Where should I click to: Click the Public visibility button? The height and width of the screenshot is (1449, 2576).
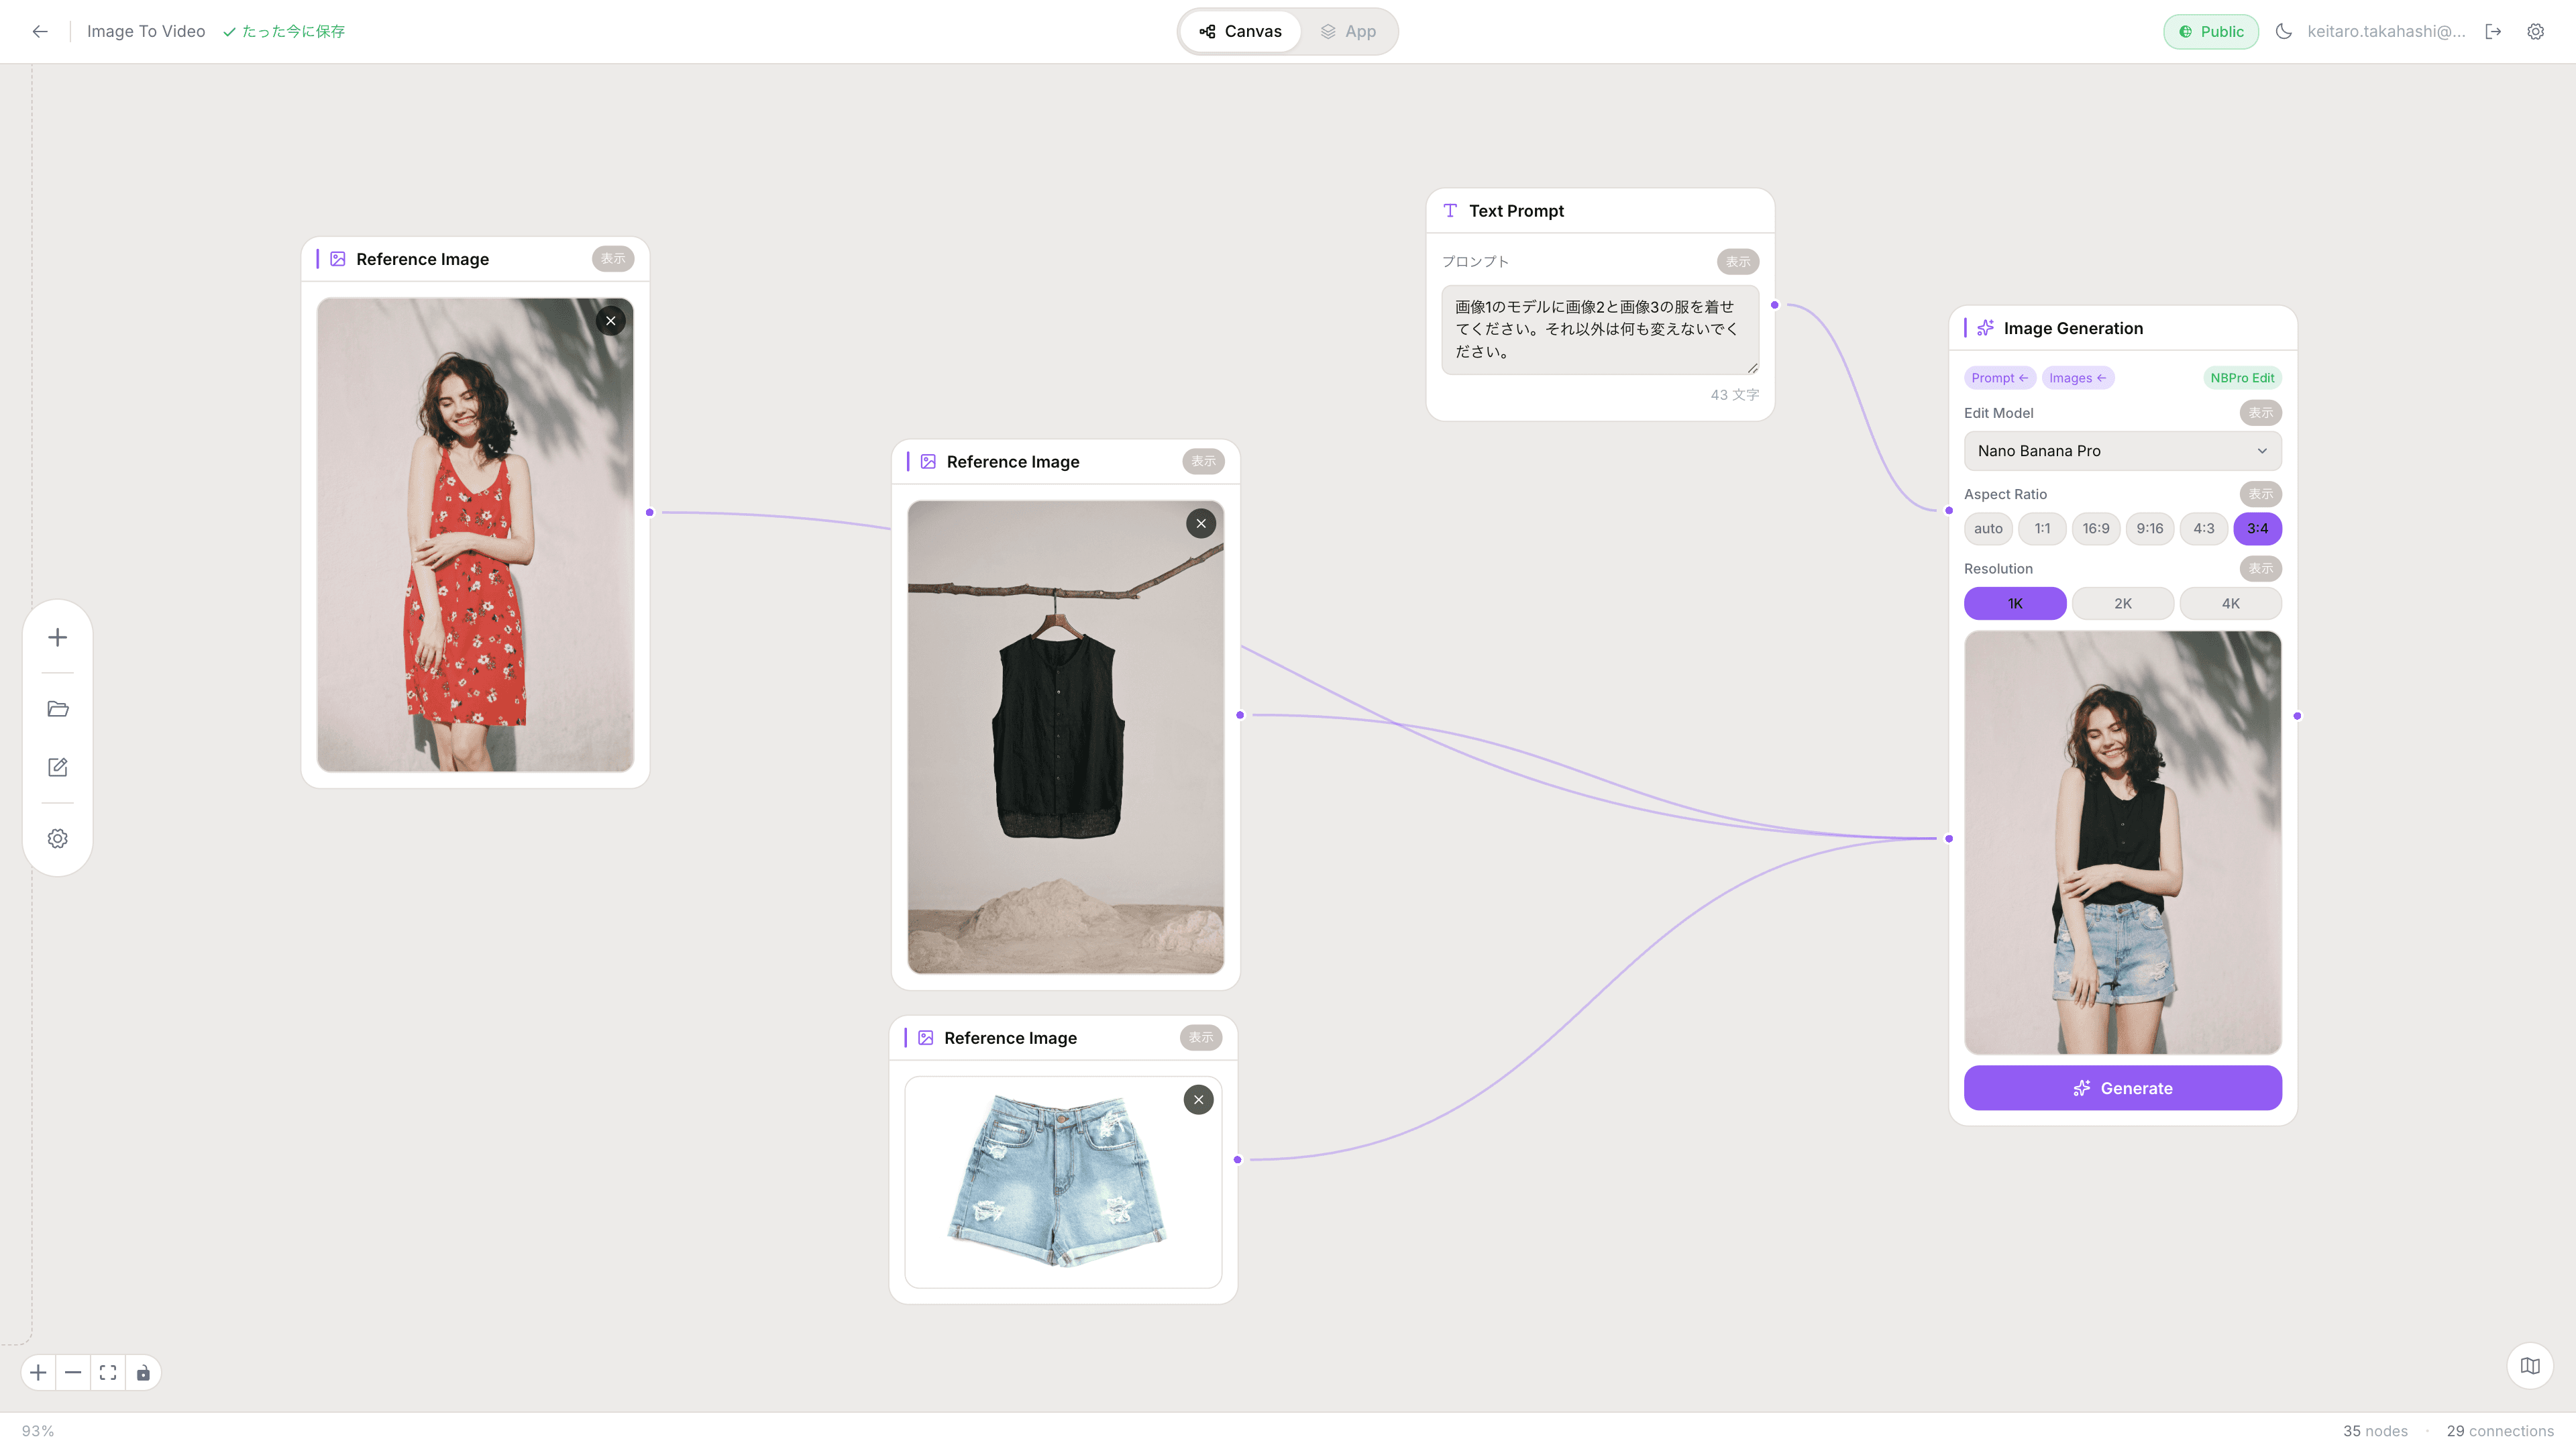[2210, 31]
